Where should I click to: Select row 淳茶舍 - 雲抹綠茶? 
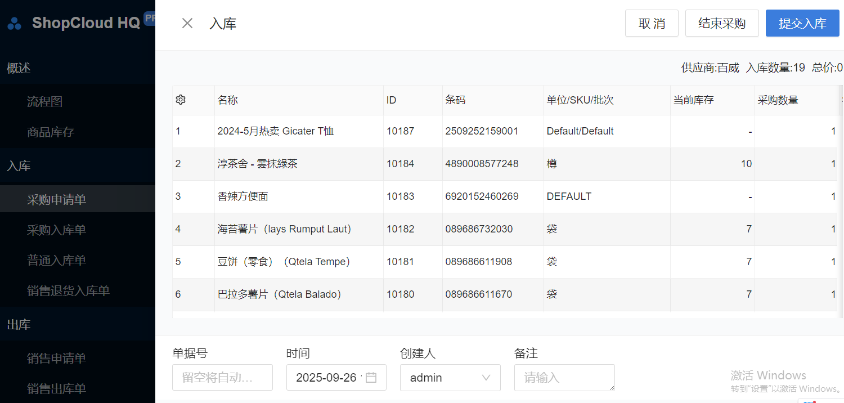(505, 164)
